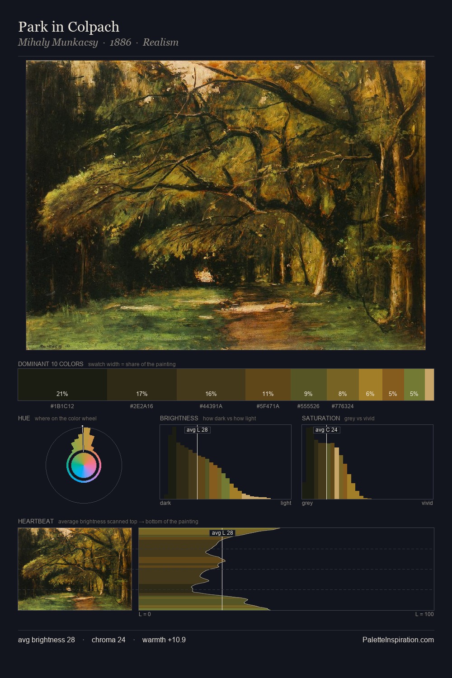Click hex code #2E2A16
The image size is (452, 678).
point(141,406)
